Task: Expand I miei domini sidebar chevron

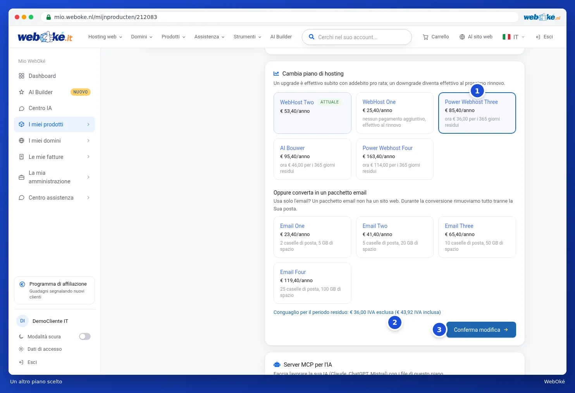Action: point(88,141)
